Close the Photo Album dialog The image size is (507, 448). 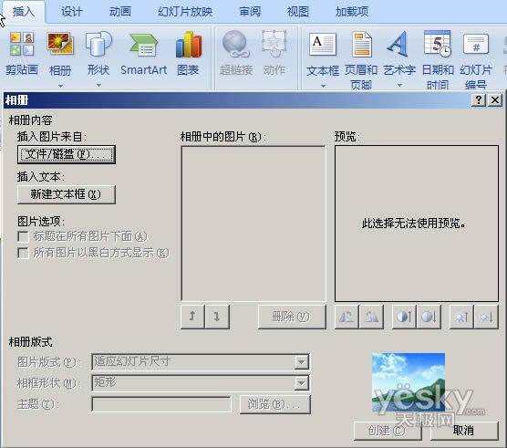click(x=495, y=100)
